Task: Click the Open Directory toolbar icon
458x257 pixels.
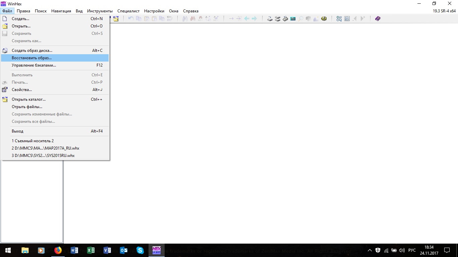Action: pos(115,19)
